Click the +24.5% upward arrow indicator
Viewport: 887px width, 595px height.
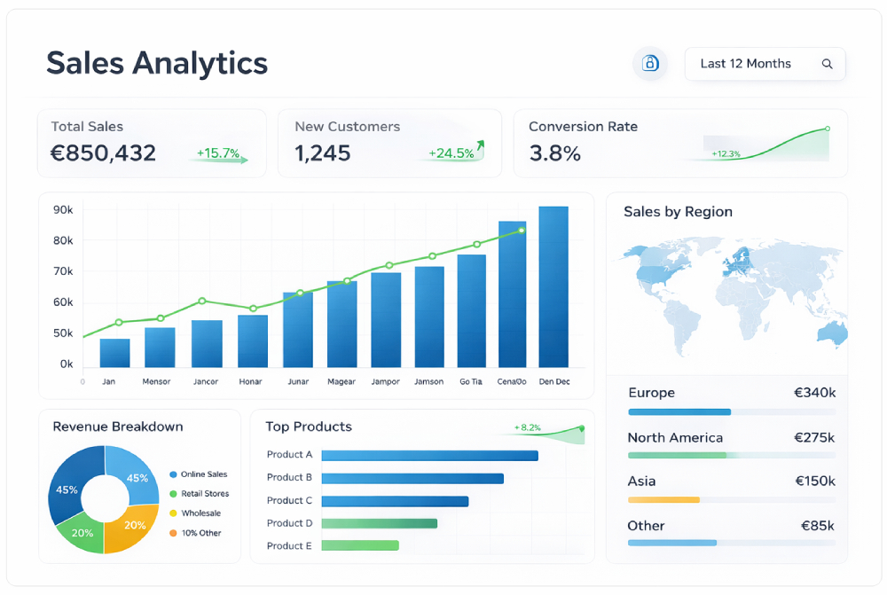tap(480, 146)
